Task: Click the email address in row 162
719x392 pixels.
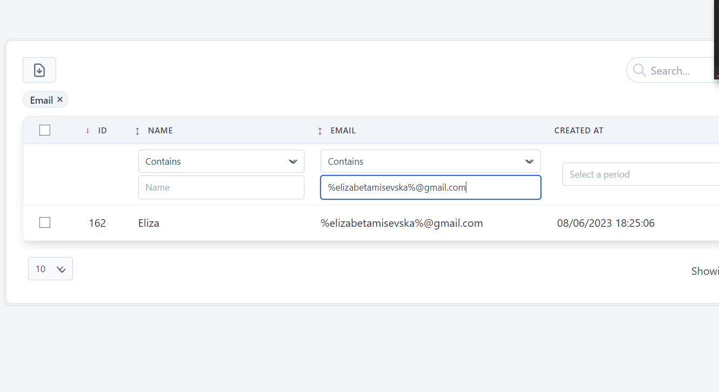Action: pos(402,223)
